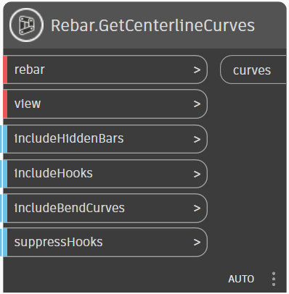
Task: Expand the includeHooks port chevron
Action: click(197, 174)
